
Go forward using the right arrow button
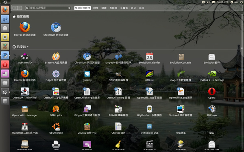tap(20, 8)
